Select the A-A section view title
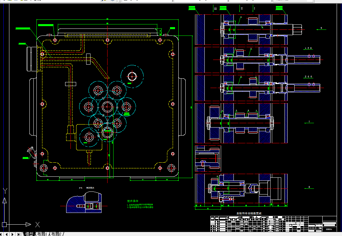This screenshot has width=342, height=236. pyautogui.click(x=87, y=188)
